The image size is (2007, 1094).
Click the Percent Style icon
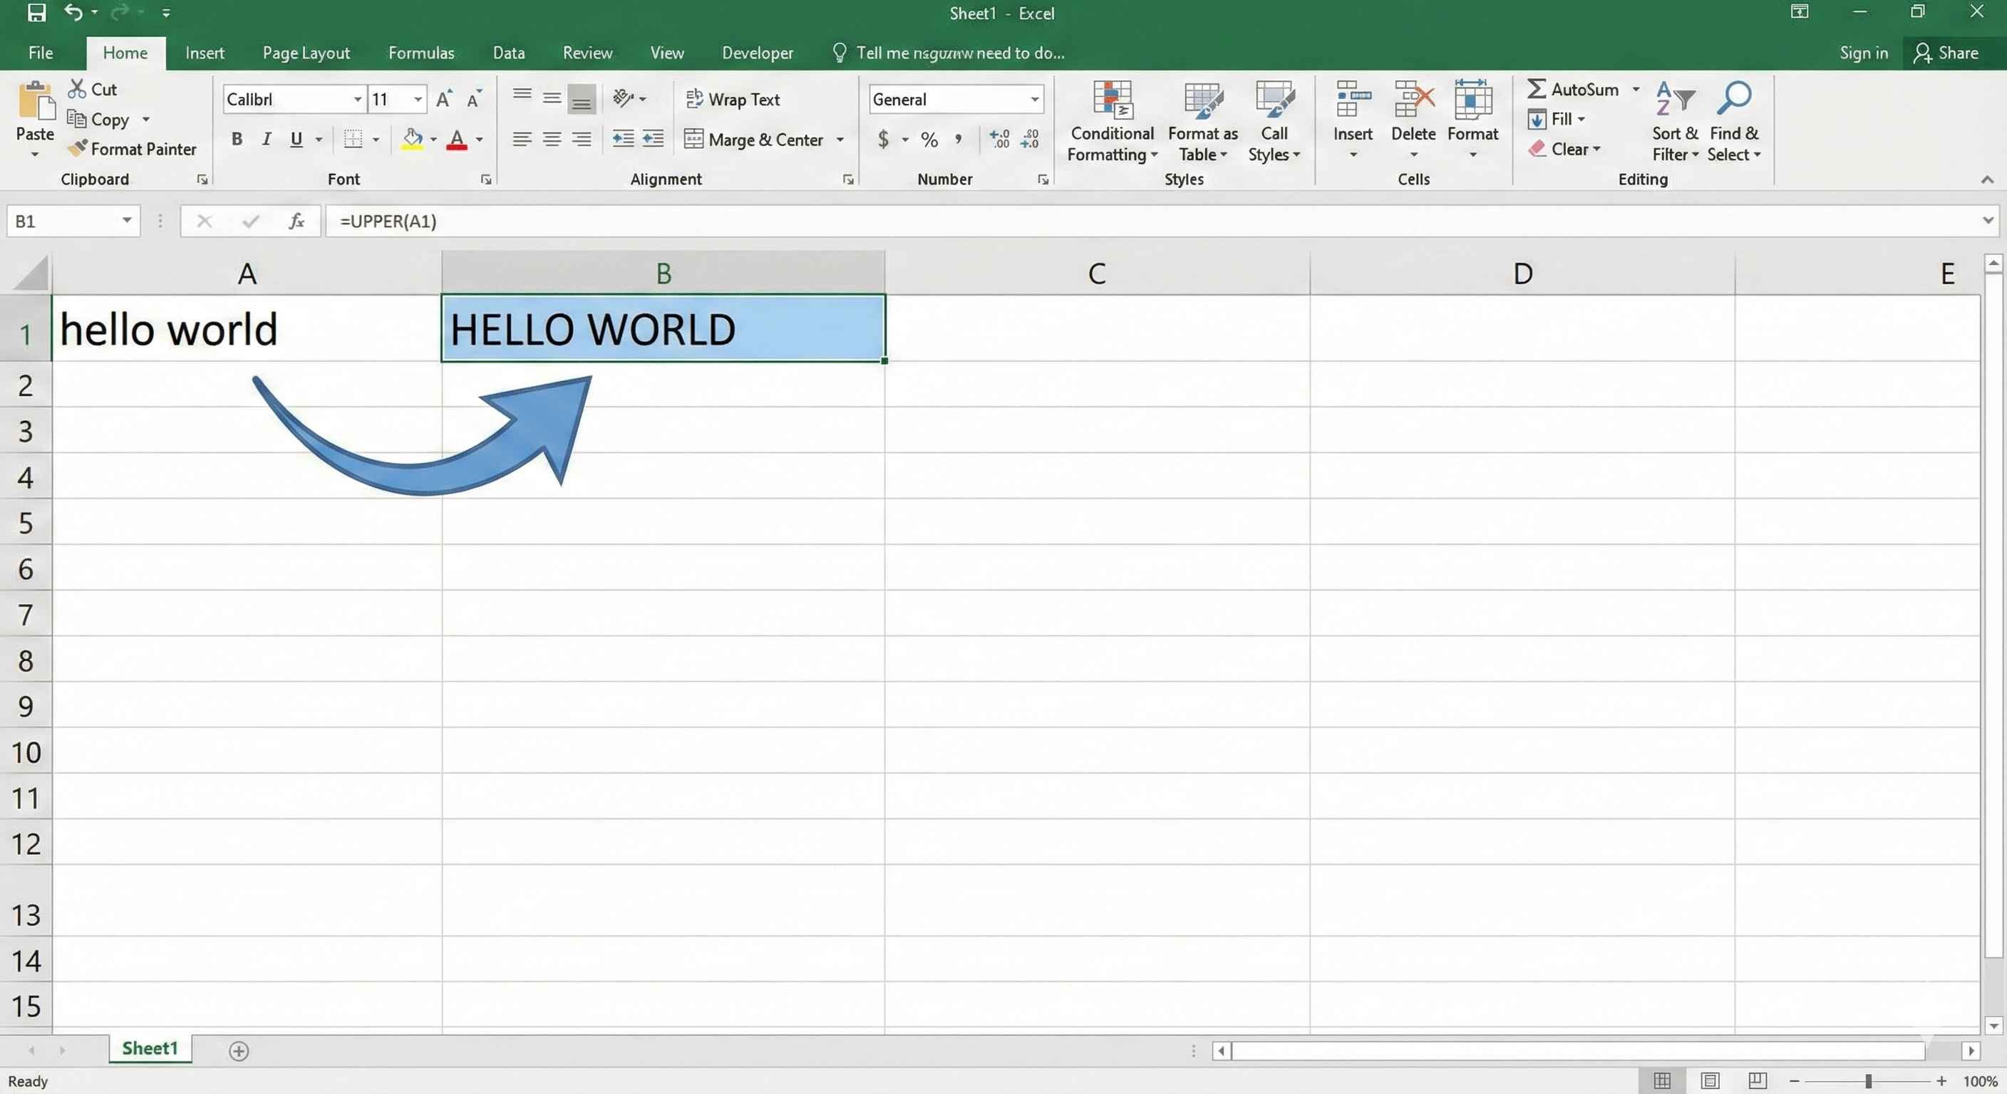929,140
